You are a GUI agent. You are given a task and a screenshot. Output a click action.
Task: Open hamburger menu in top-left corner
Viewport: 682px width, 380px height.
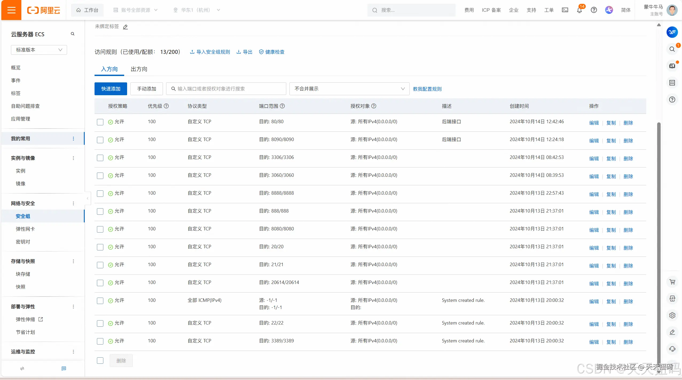[11, 10]
